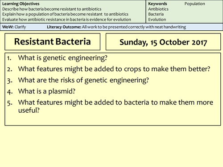Select the Evolution keyword

[x=157, y=20]
